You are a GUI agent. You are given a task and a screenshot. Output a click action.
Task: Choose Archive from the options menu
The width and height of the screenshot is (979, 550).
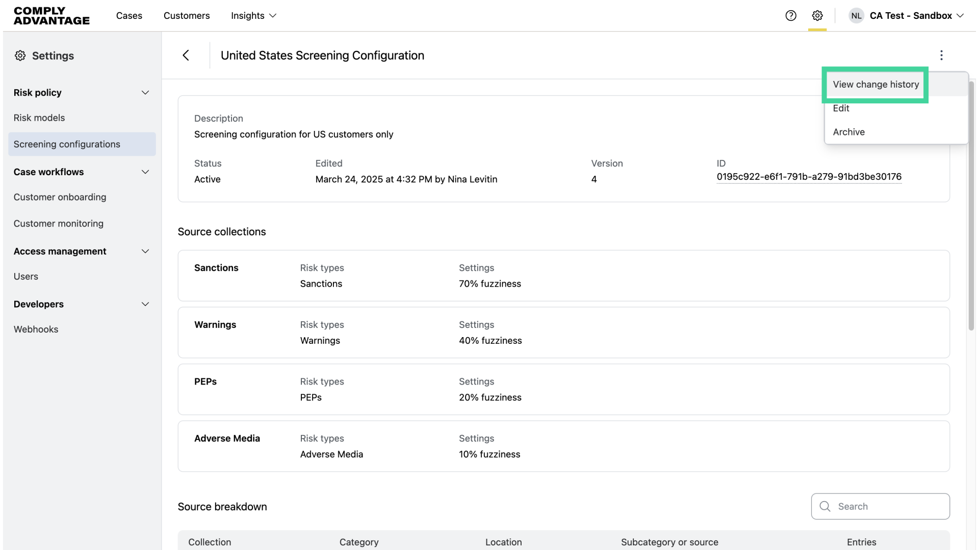pyautogui.click(x=848, y=132)
